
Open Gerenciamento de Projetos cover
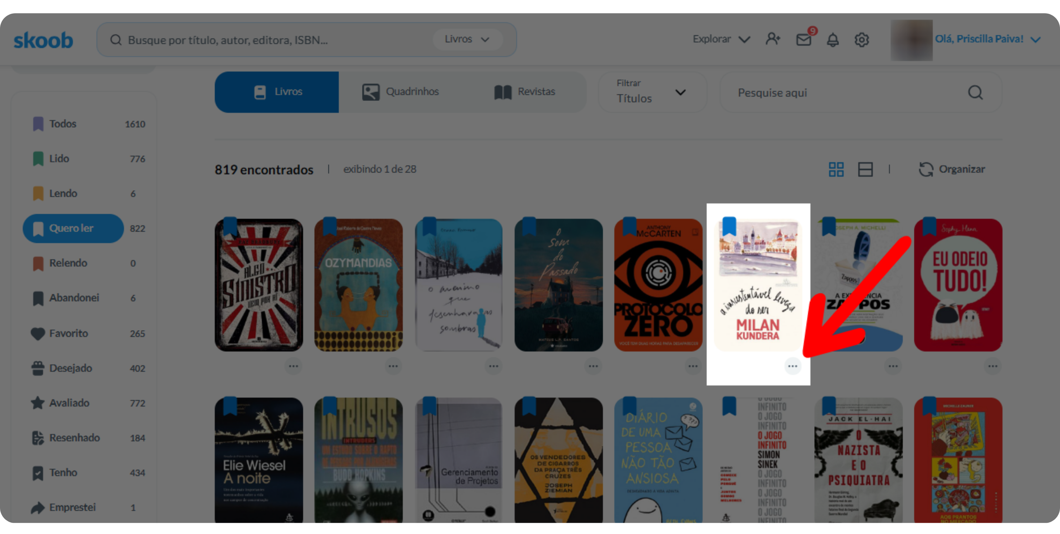click(458, 461)
